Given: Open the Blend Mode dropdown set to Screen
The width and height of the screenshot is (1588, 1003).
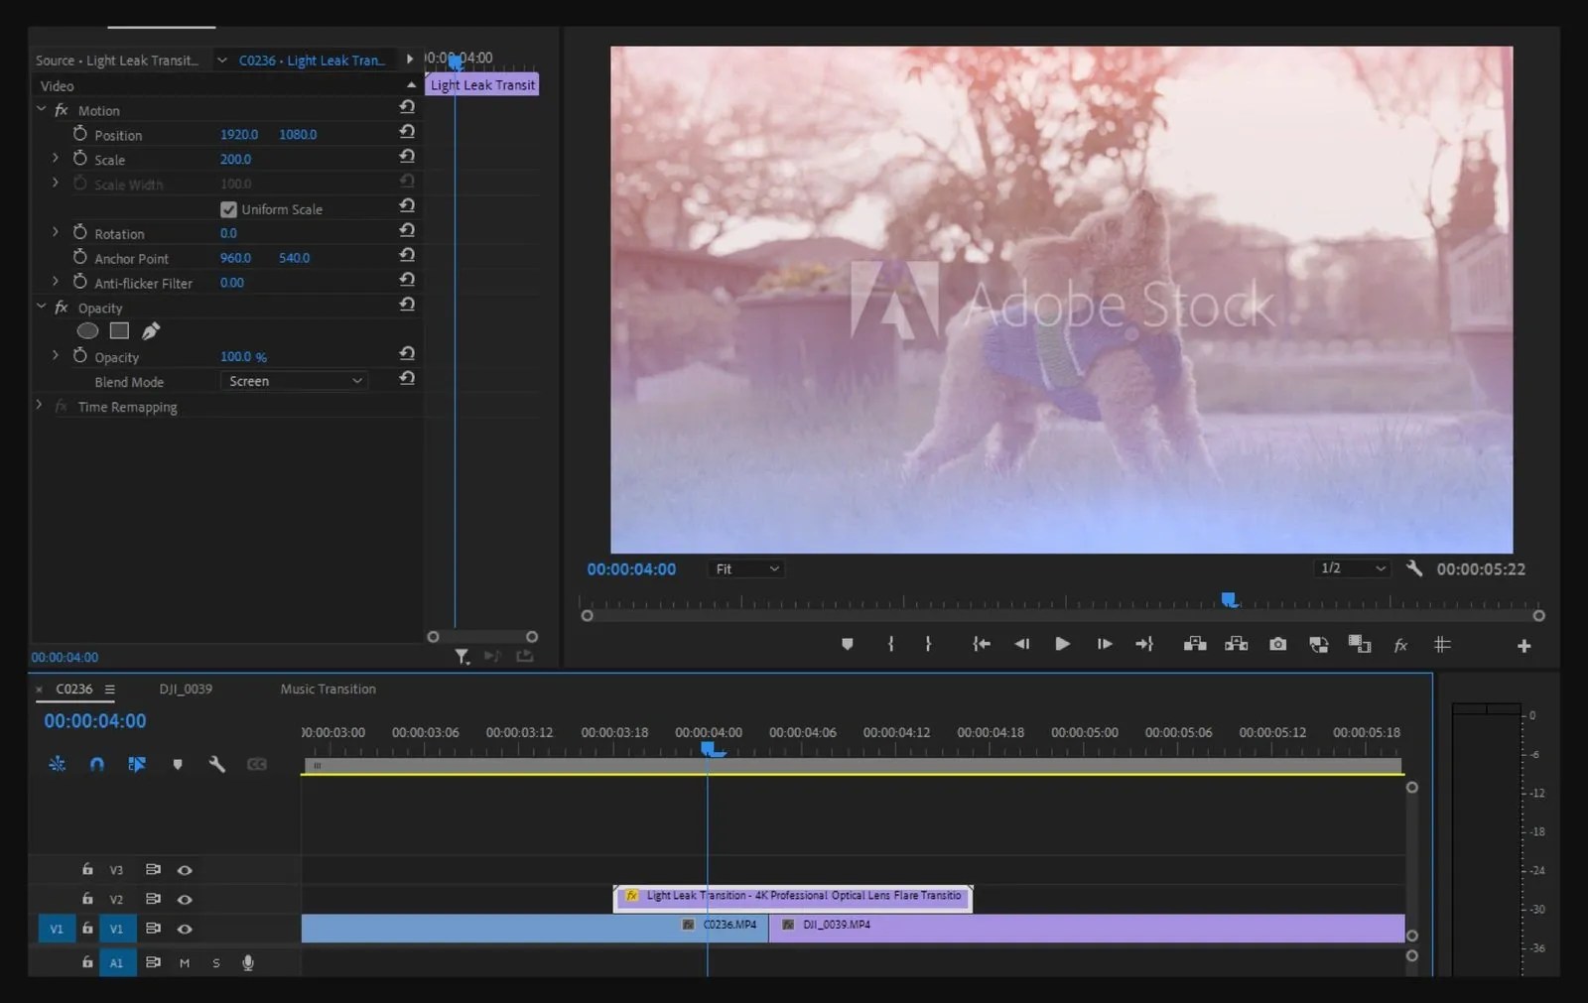Looking at the screenshot, I should pyautogui.click(x=293, y=381).
